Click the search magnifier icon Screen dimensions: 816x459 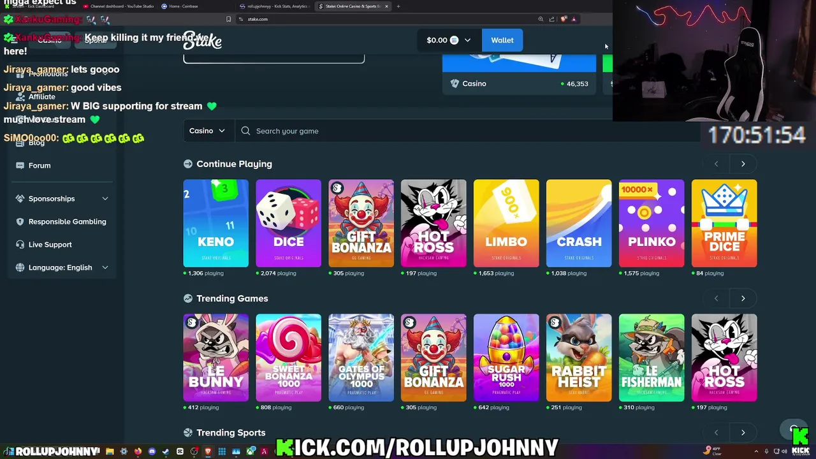click(x=245, y=131)
